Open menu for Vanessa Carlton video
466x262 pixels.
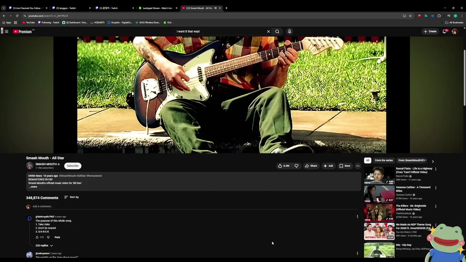[435, 188]
